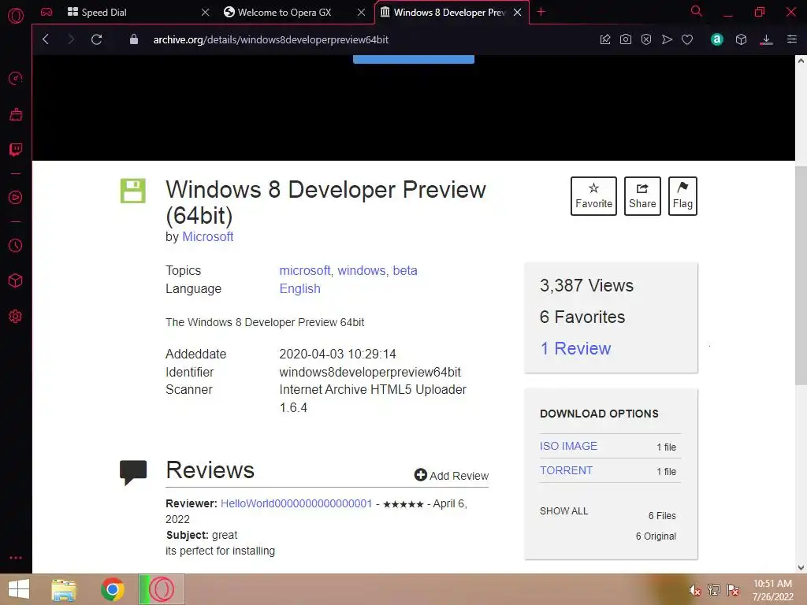Click SHOW ALL download files
This screenshot has width=807, height=605.
click(x=564, y=510)
